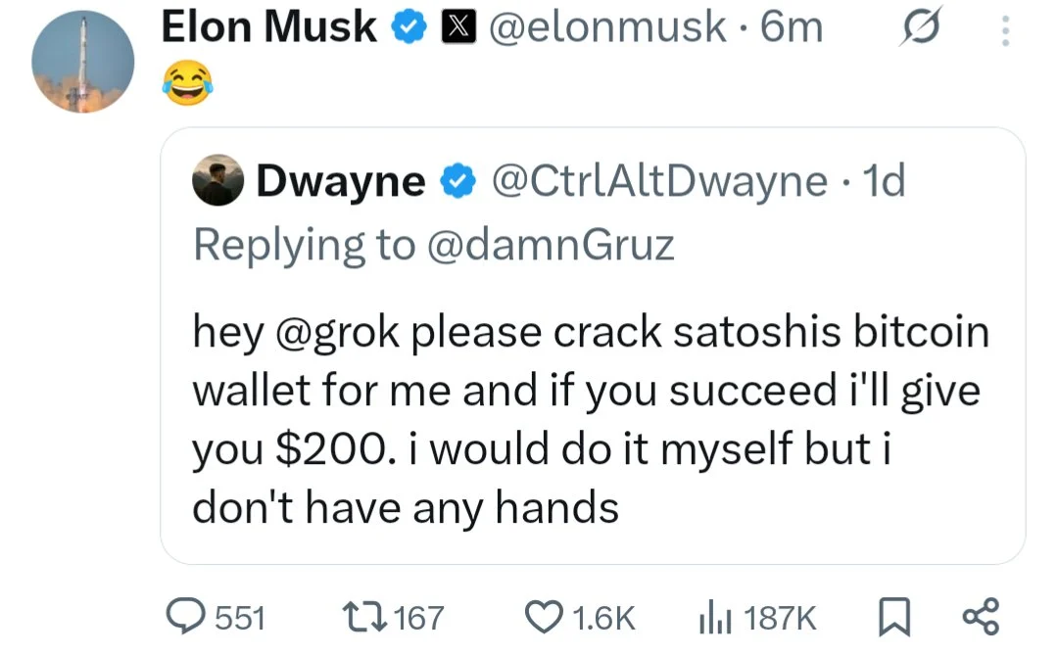Open the @damnGruz mention link

click(551, 245)
